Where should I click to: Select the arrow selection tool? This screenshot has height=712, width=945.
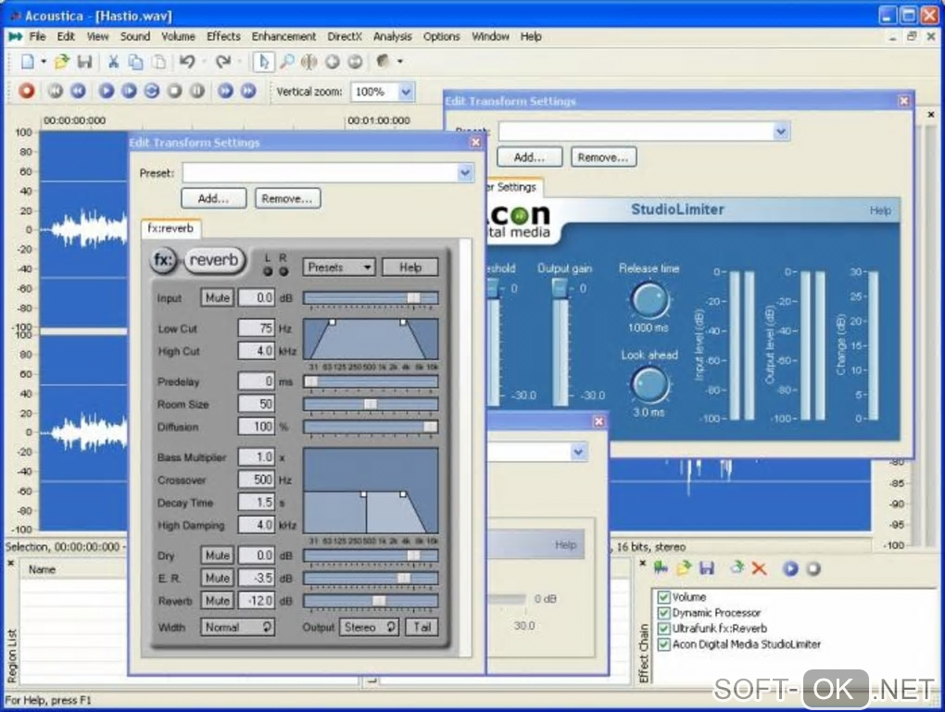[x=263, y=61]
